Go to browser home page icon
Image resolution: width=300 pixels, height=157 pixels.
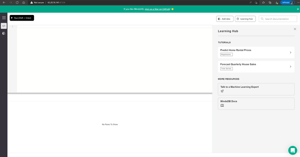coord(24,2)
